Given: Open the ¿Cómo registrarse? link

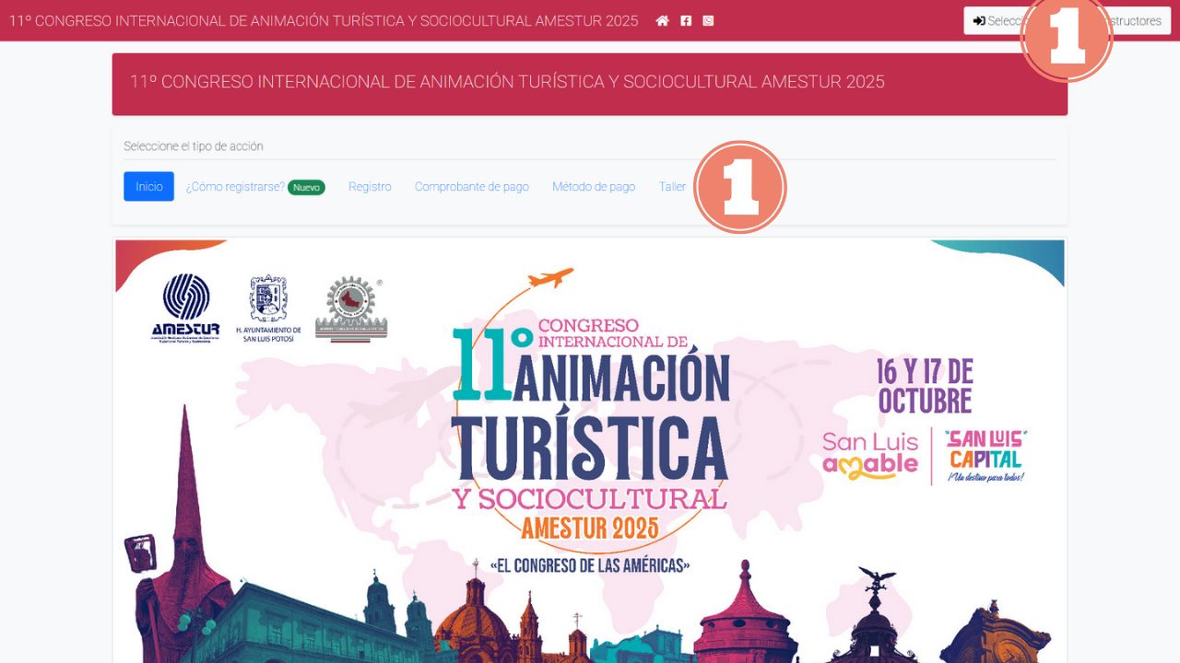Looking at the screenshot, I should click(x=235, y=187).
